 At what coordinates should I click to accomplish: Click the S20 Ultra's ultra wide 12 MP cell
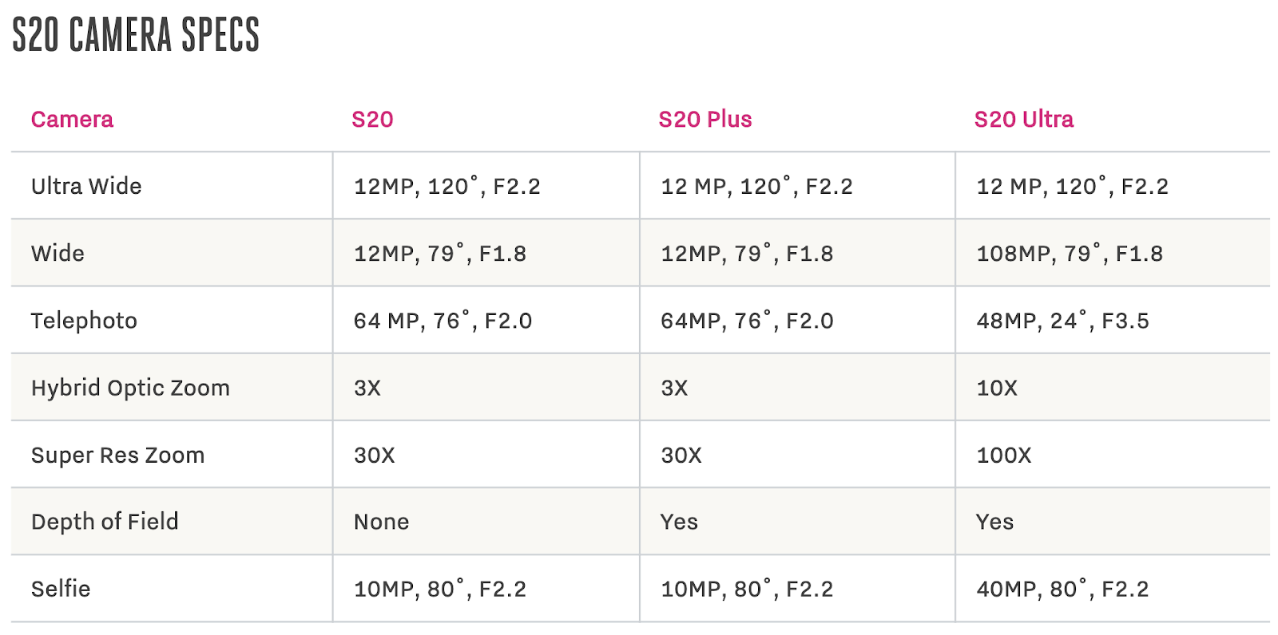coord(1072,187)
